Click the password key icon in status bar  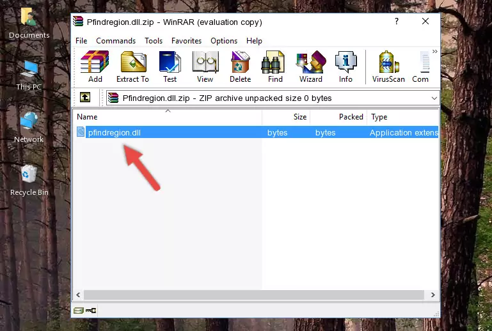pos(91,311)
